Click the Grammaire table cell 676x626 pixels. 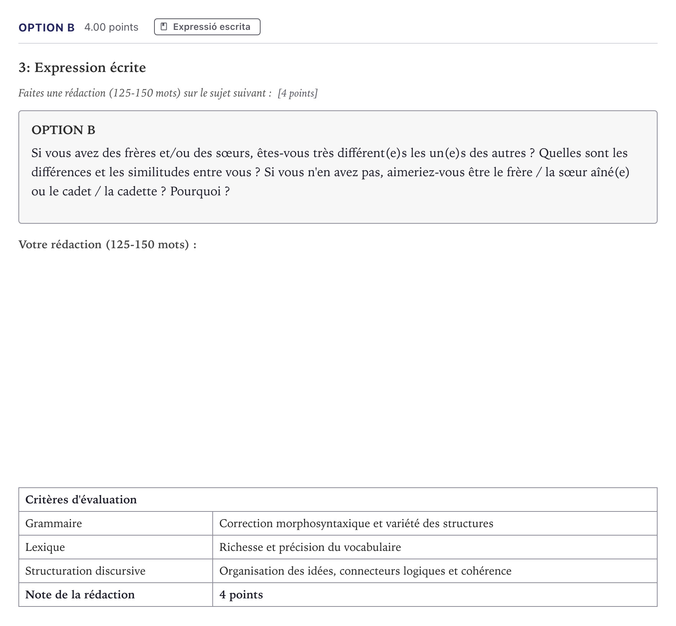pyautogui.click(x=116, y=523)
